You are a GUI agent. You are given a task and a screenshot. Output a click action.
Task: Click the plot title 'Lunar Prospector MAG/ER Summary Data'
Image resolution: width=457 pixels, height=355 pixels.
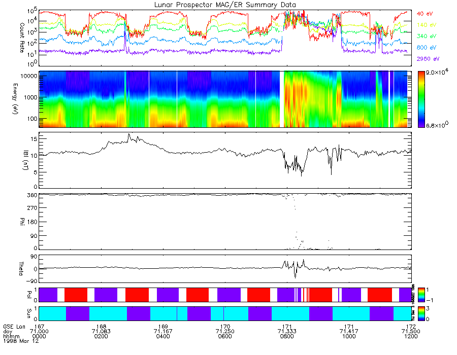(225, 5)
